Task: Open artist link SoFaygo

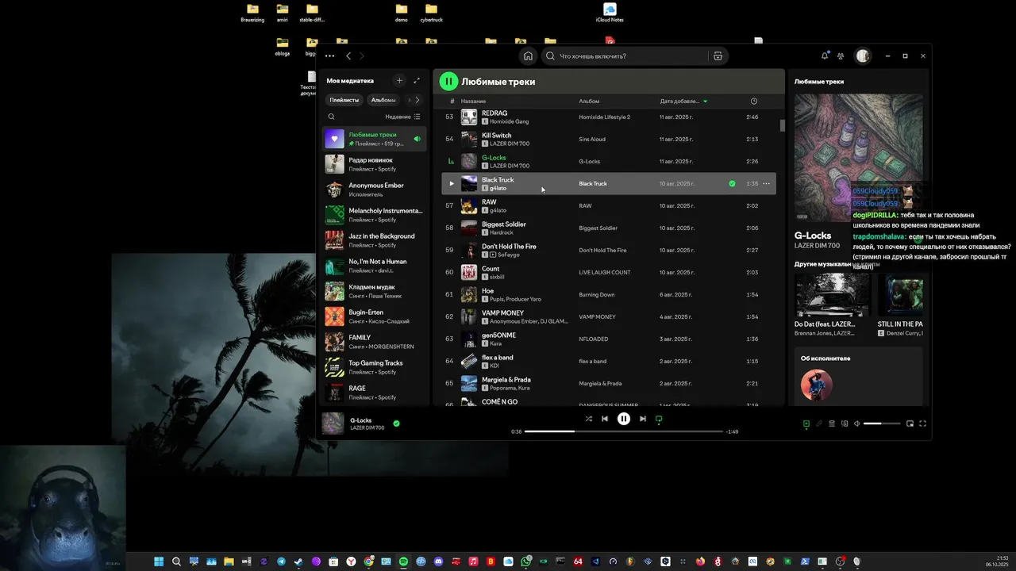Action: 508,255
